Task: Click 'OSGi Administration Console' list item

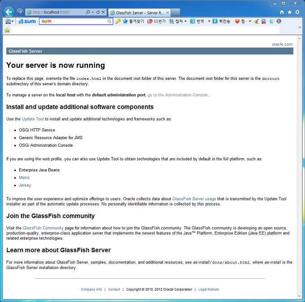Action: (x=46, y=145)
